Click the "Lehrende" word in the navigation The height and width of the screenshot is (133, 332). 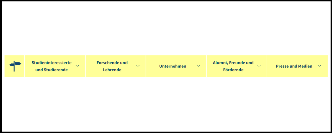pos(112,70)
